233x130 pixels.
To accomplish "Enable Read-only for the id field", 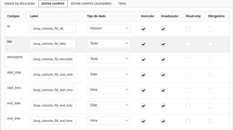I will coord(188,29).
